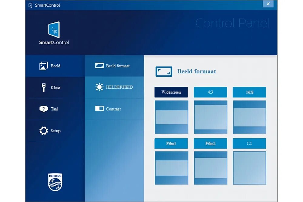303x202 pixels.
Task: Click the Taal speech bubble icon
Action: point(43,109)
